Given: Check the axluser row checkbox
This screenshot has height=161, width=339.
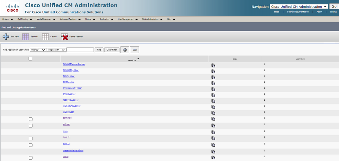Looking at the screenshot, I should pos(31,126).
